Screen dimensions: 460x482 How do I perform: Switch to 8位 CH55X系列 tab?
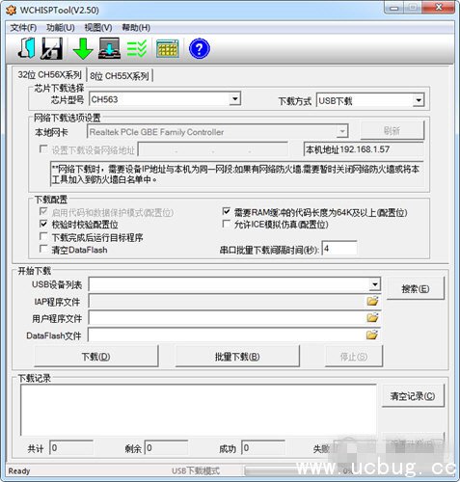point(120,76)
